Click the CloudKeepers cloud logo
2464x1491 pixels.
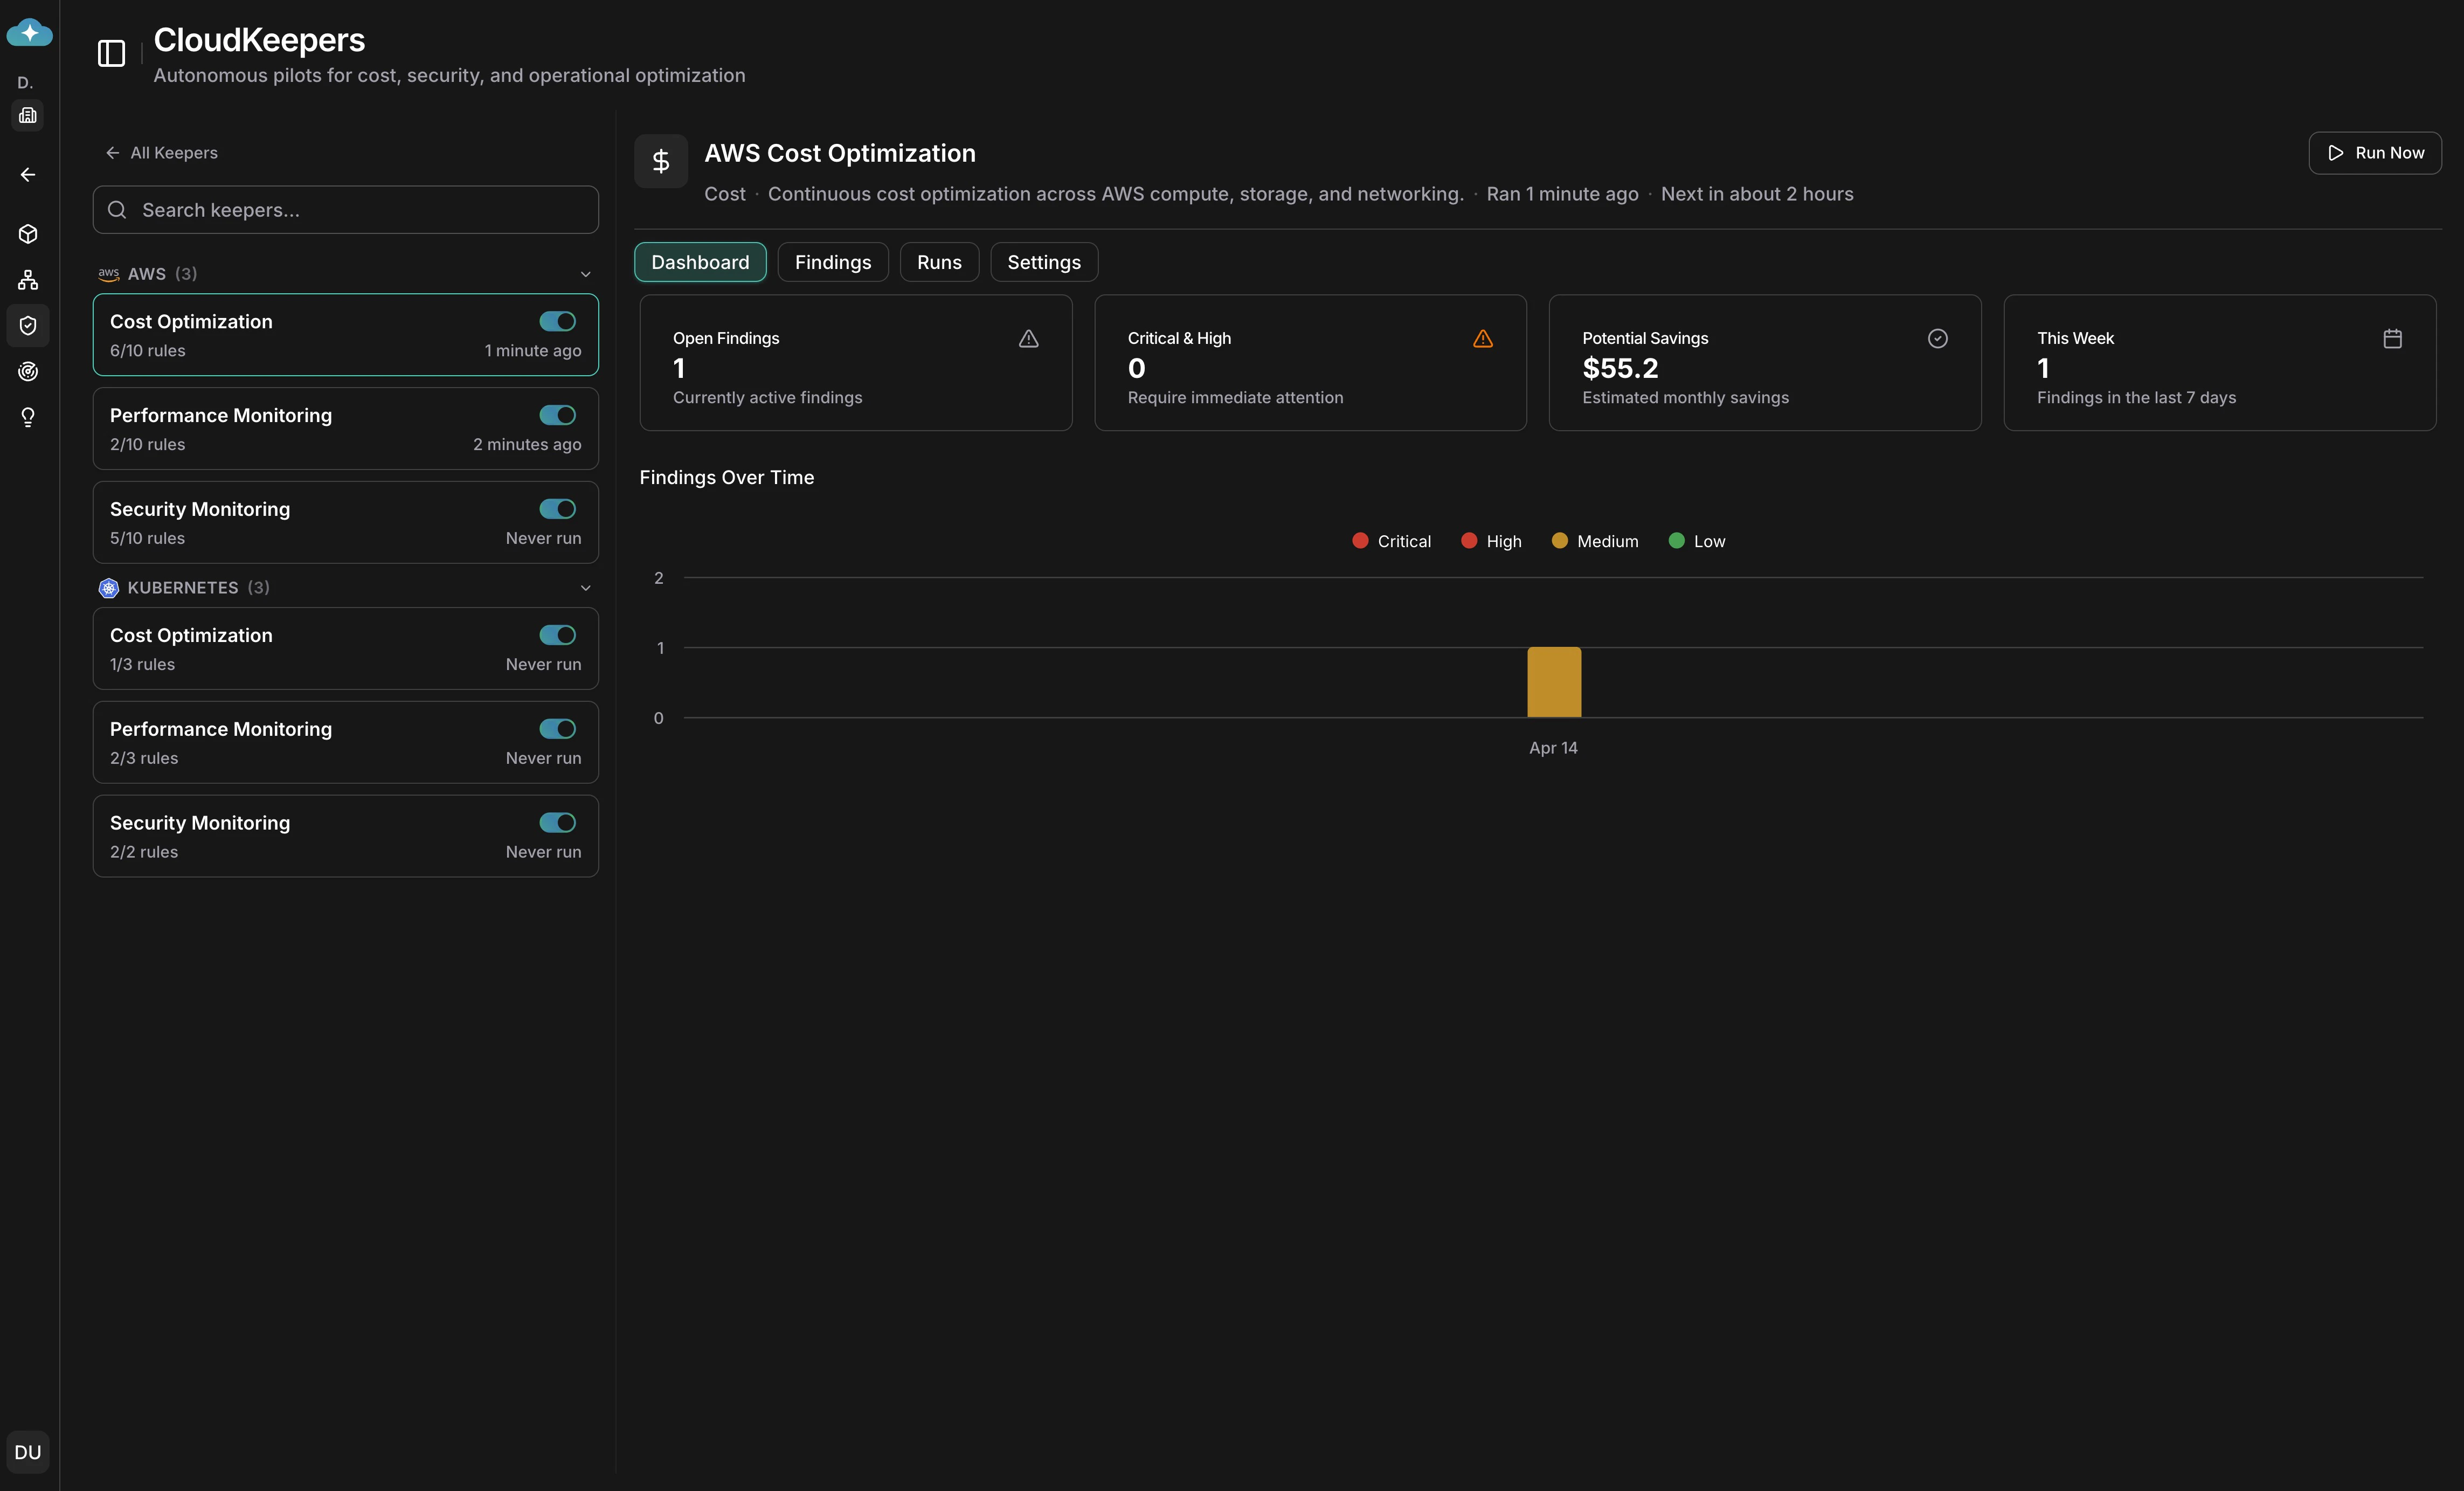click(29, 33)
